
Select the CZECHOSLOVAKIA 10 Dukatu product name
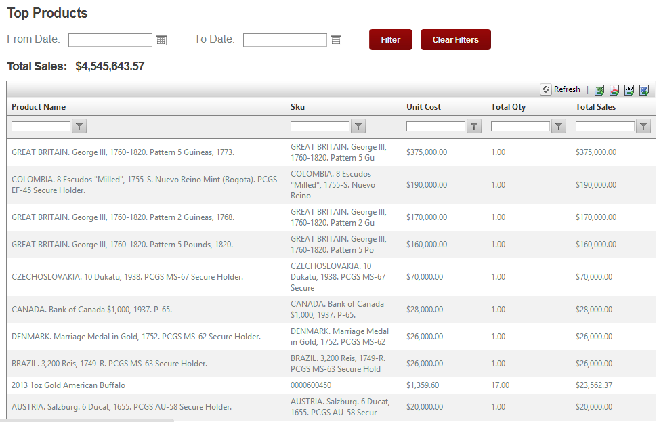(x=127, y=276)
